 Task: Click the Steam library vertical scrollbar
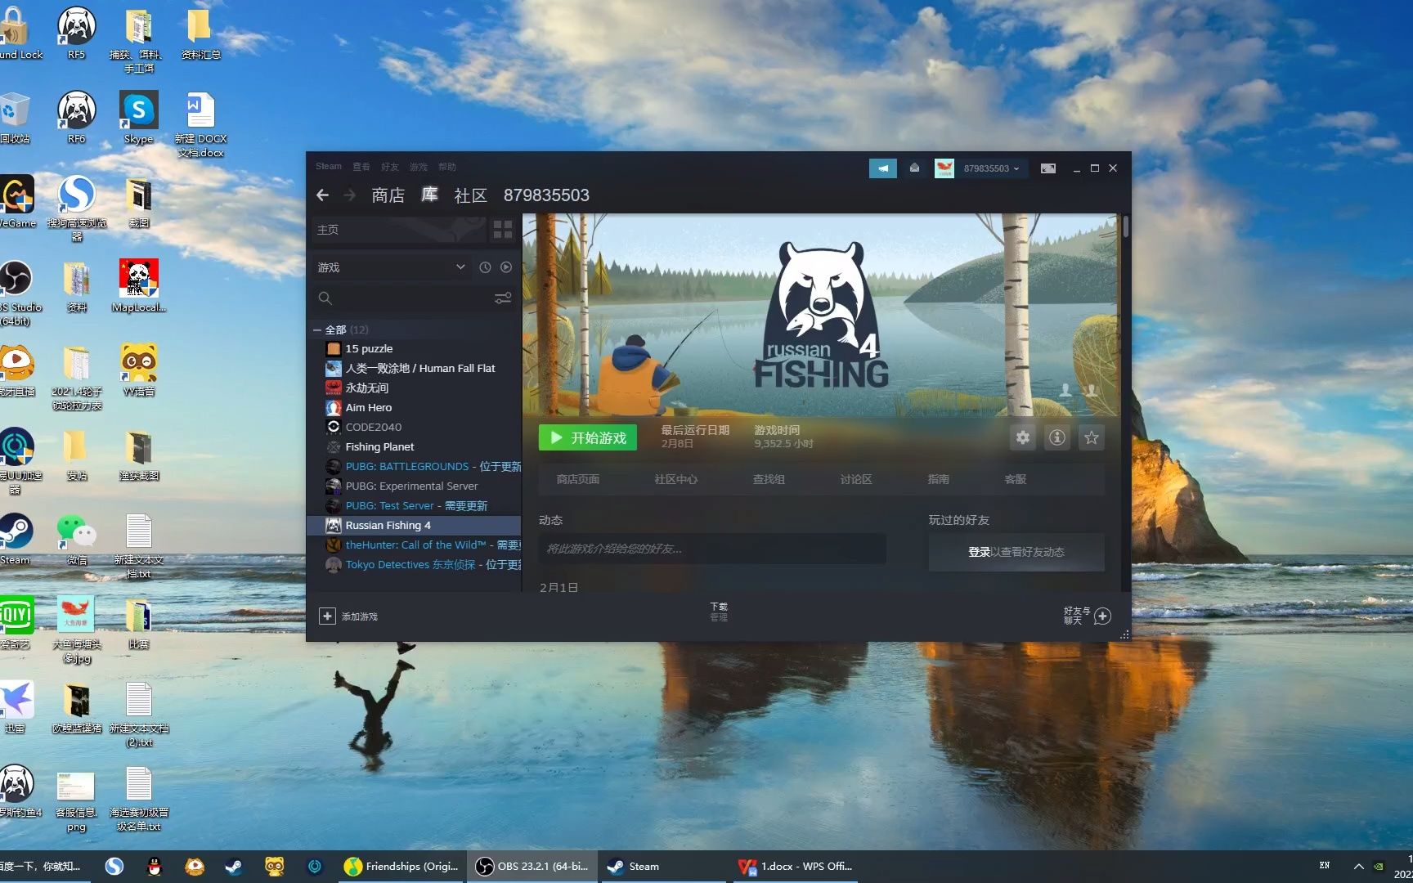click(x=1126, y=226)
